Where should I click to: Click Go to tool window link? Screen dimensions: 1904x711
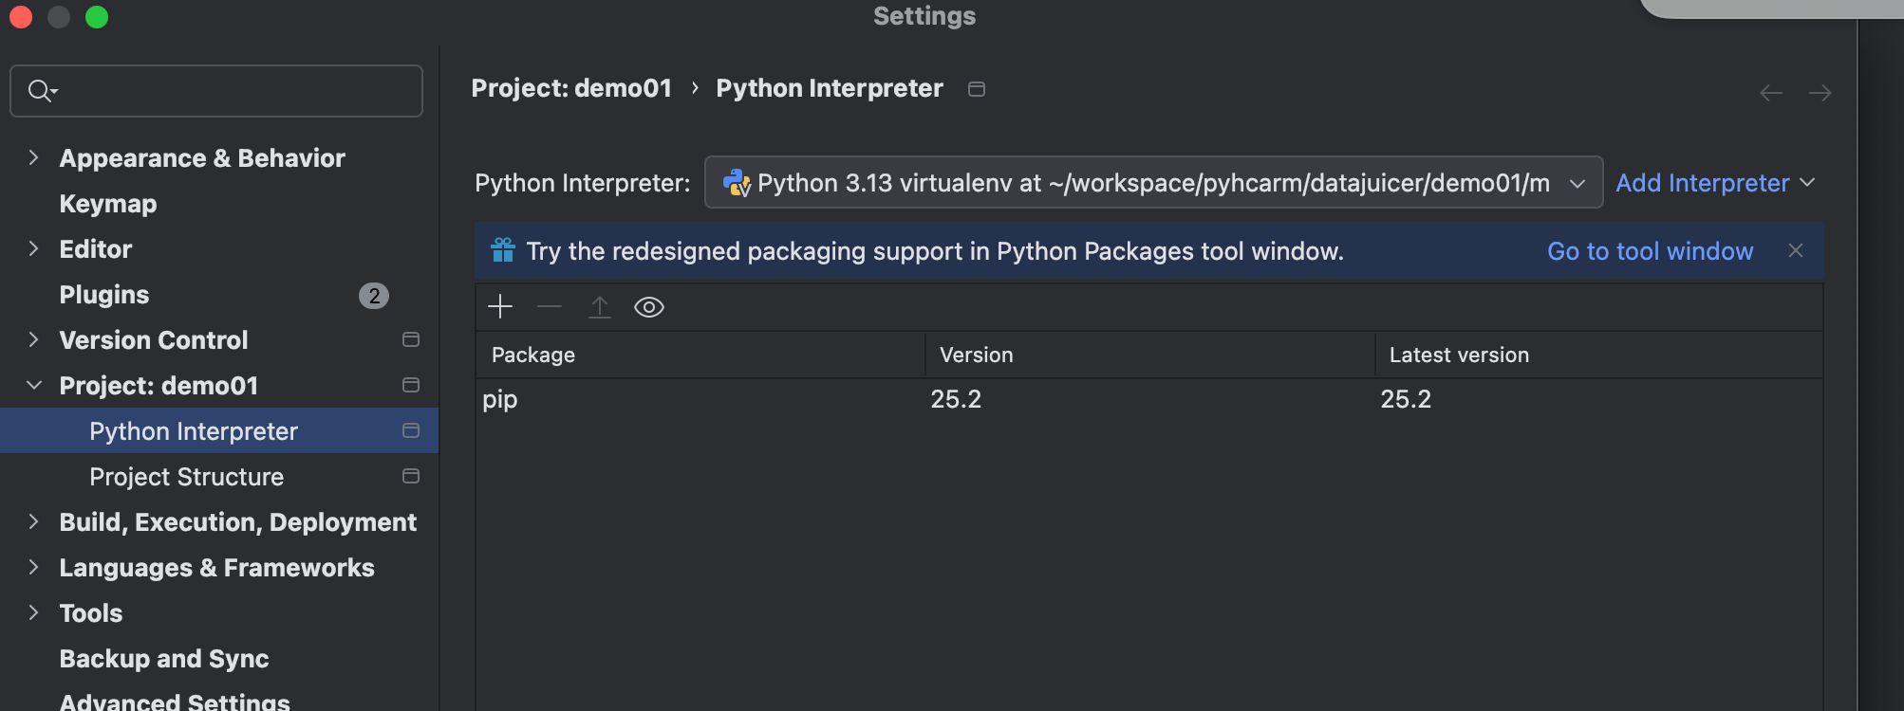click(1650, 251)
